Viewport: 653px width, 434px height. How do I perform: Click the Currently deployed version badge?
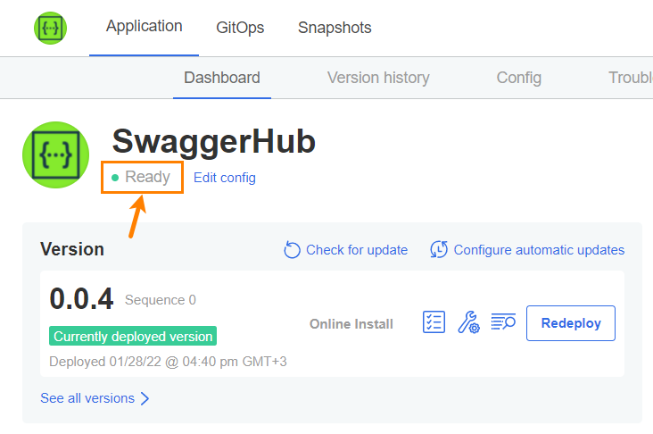pos(133,337)
